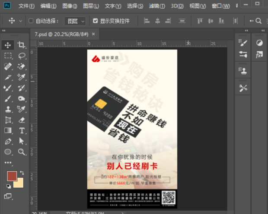Close the 7.psd document tab
This screenshot has height=214, width=268.
(x=93, y=34)
